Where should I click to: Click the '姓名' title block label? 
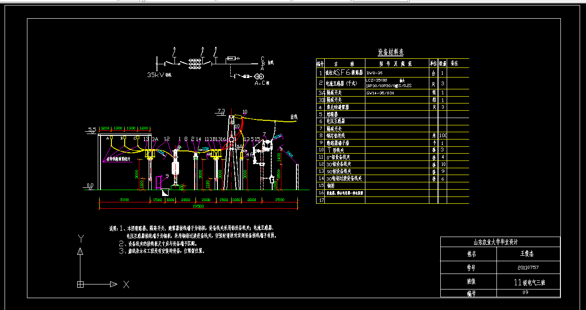coord(471,254)
